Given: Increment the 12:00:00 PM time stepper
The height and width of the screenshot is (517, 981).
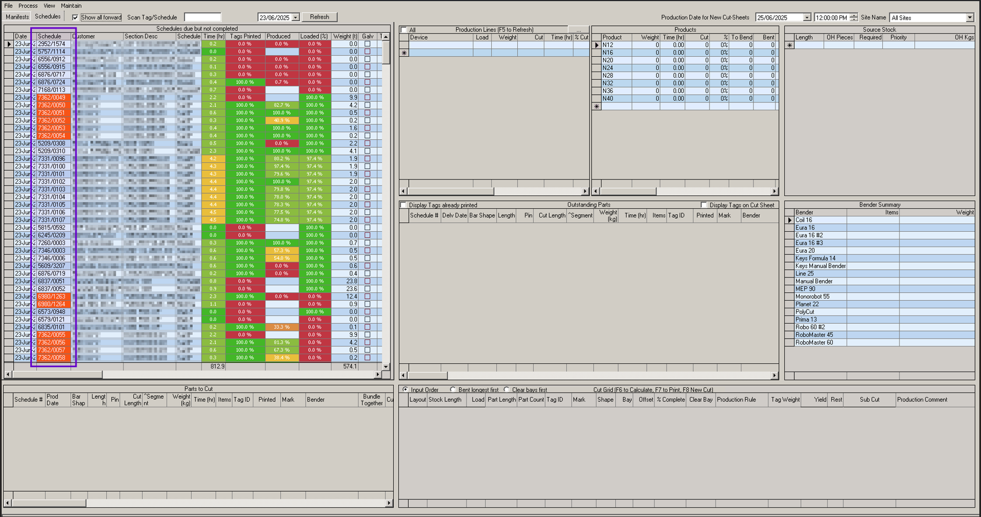Looking at the screenshot, I should tap(854, 15).
